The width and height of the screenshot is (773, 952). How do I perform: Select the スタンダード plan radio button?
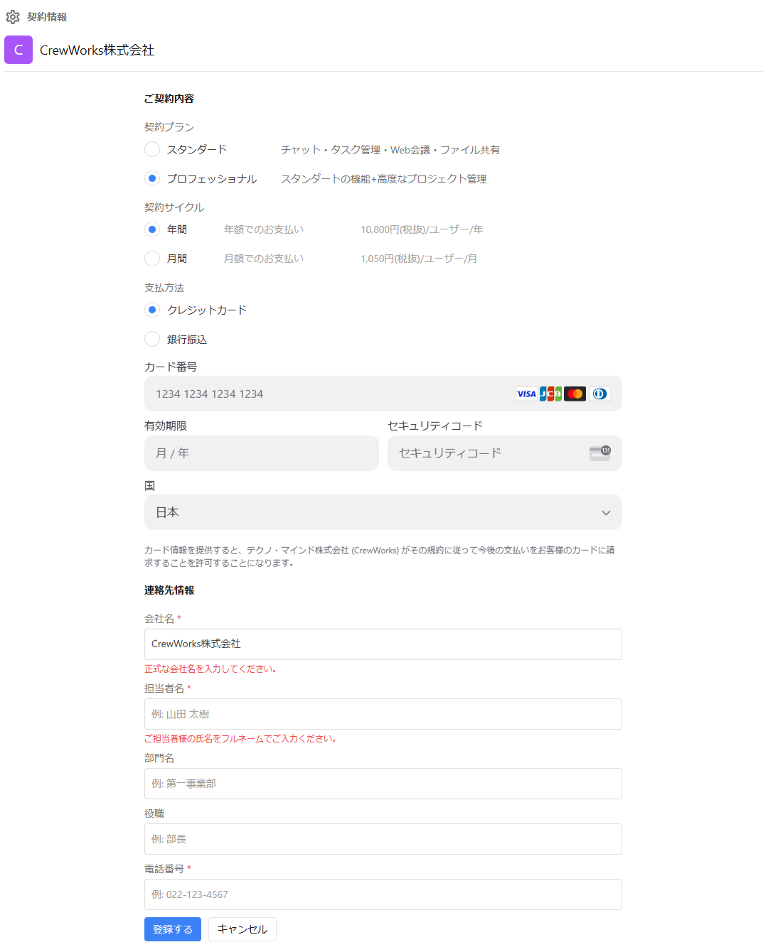[152, 149]
